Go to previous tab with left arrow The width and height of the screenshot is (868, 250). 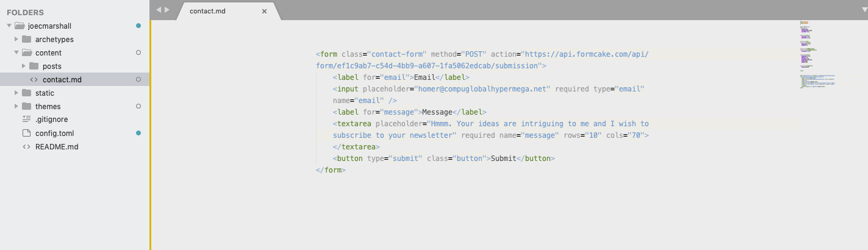159,10
